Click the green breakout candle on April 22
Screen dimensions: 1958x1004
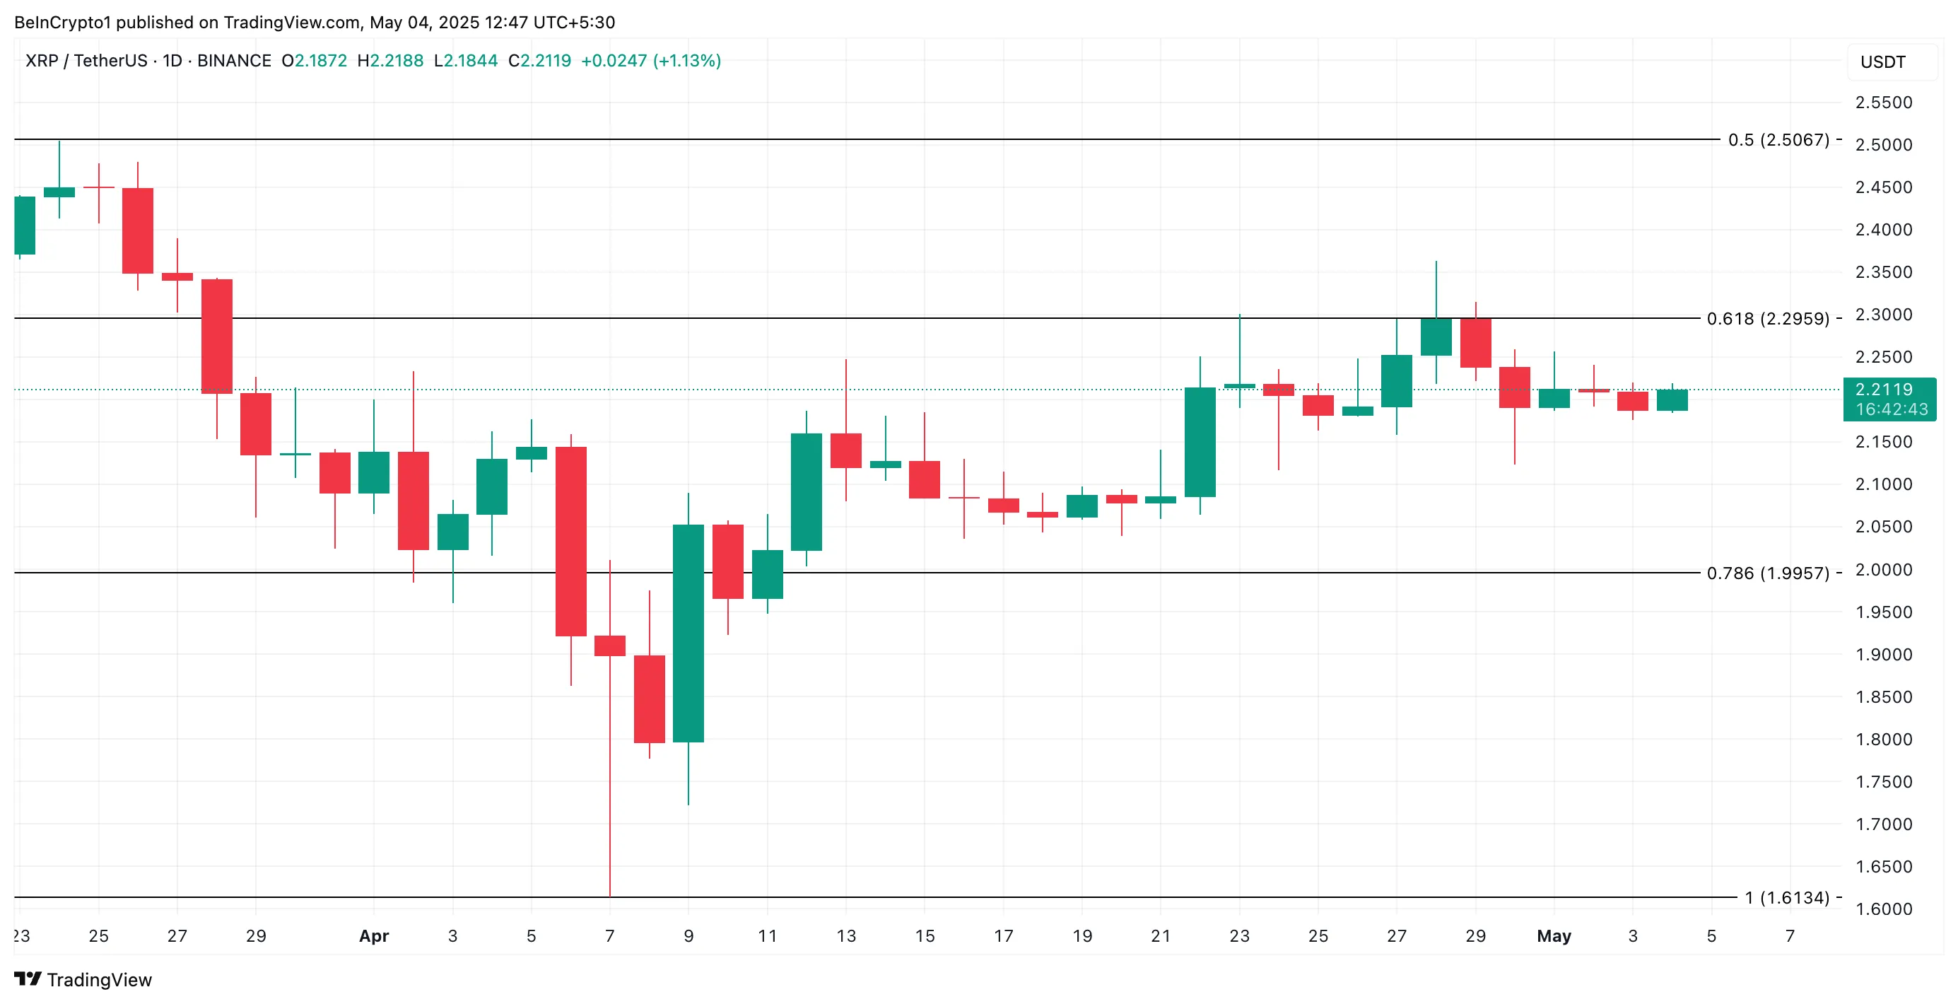coord(1200,443)
